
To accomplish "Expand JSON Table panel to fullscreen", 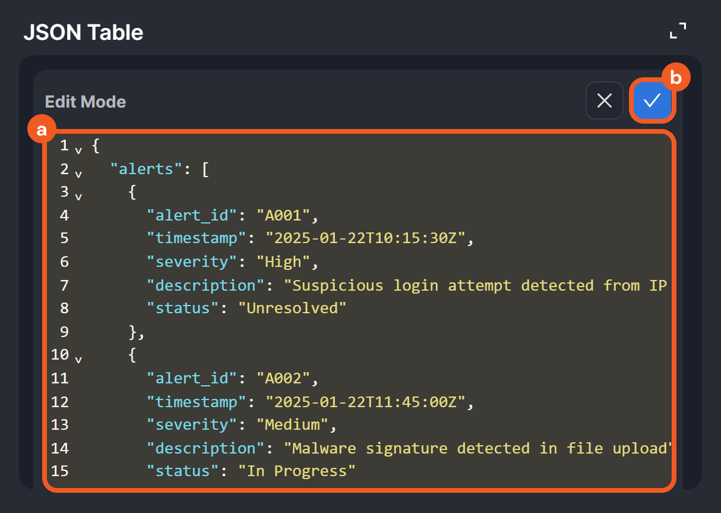I will coord(678,31).
